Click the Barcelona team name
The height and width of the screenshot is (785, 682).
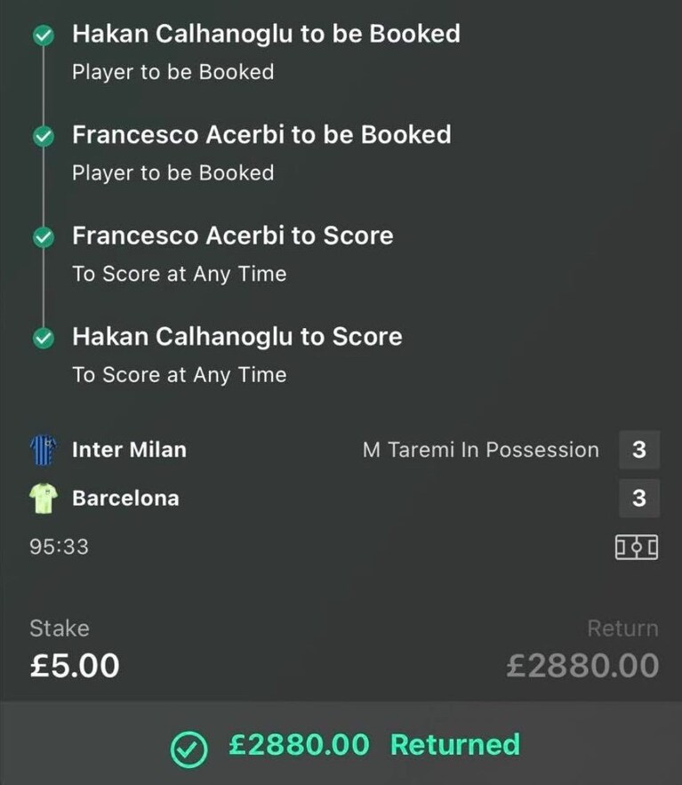125,498
